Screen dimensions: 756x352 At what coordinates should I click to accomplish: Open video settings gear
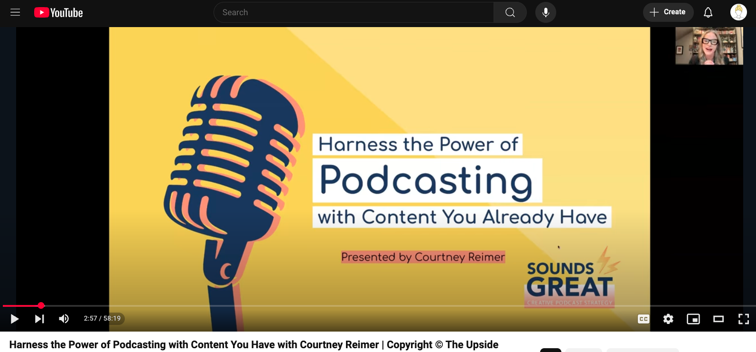pyautogui.click(x=668, y=319)
